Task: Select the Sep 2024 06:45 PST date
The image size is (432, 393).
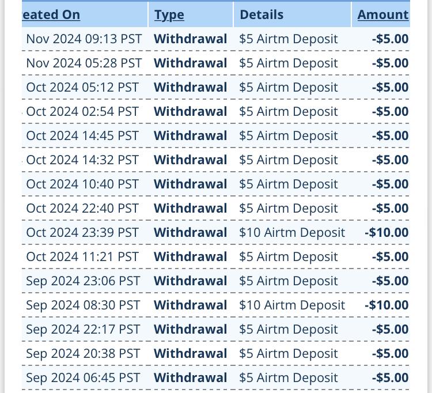Action: click(83, 378)
